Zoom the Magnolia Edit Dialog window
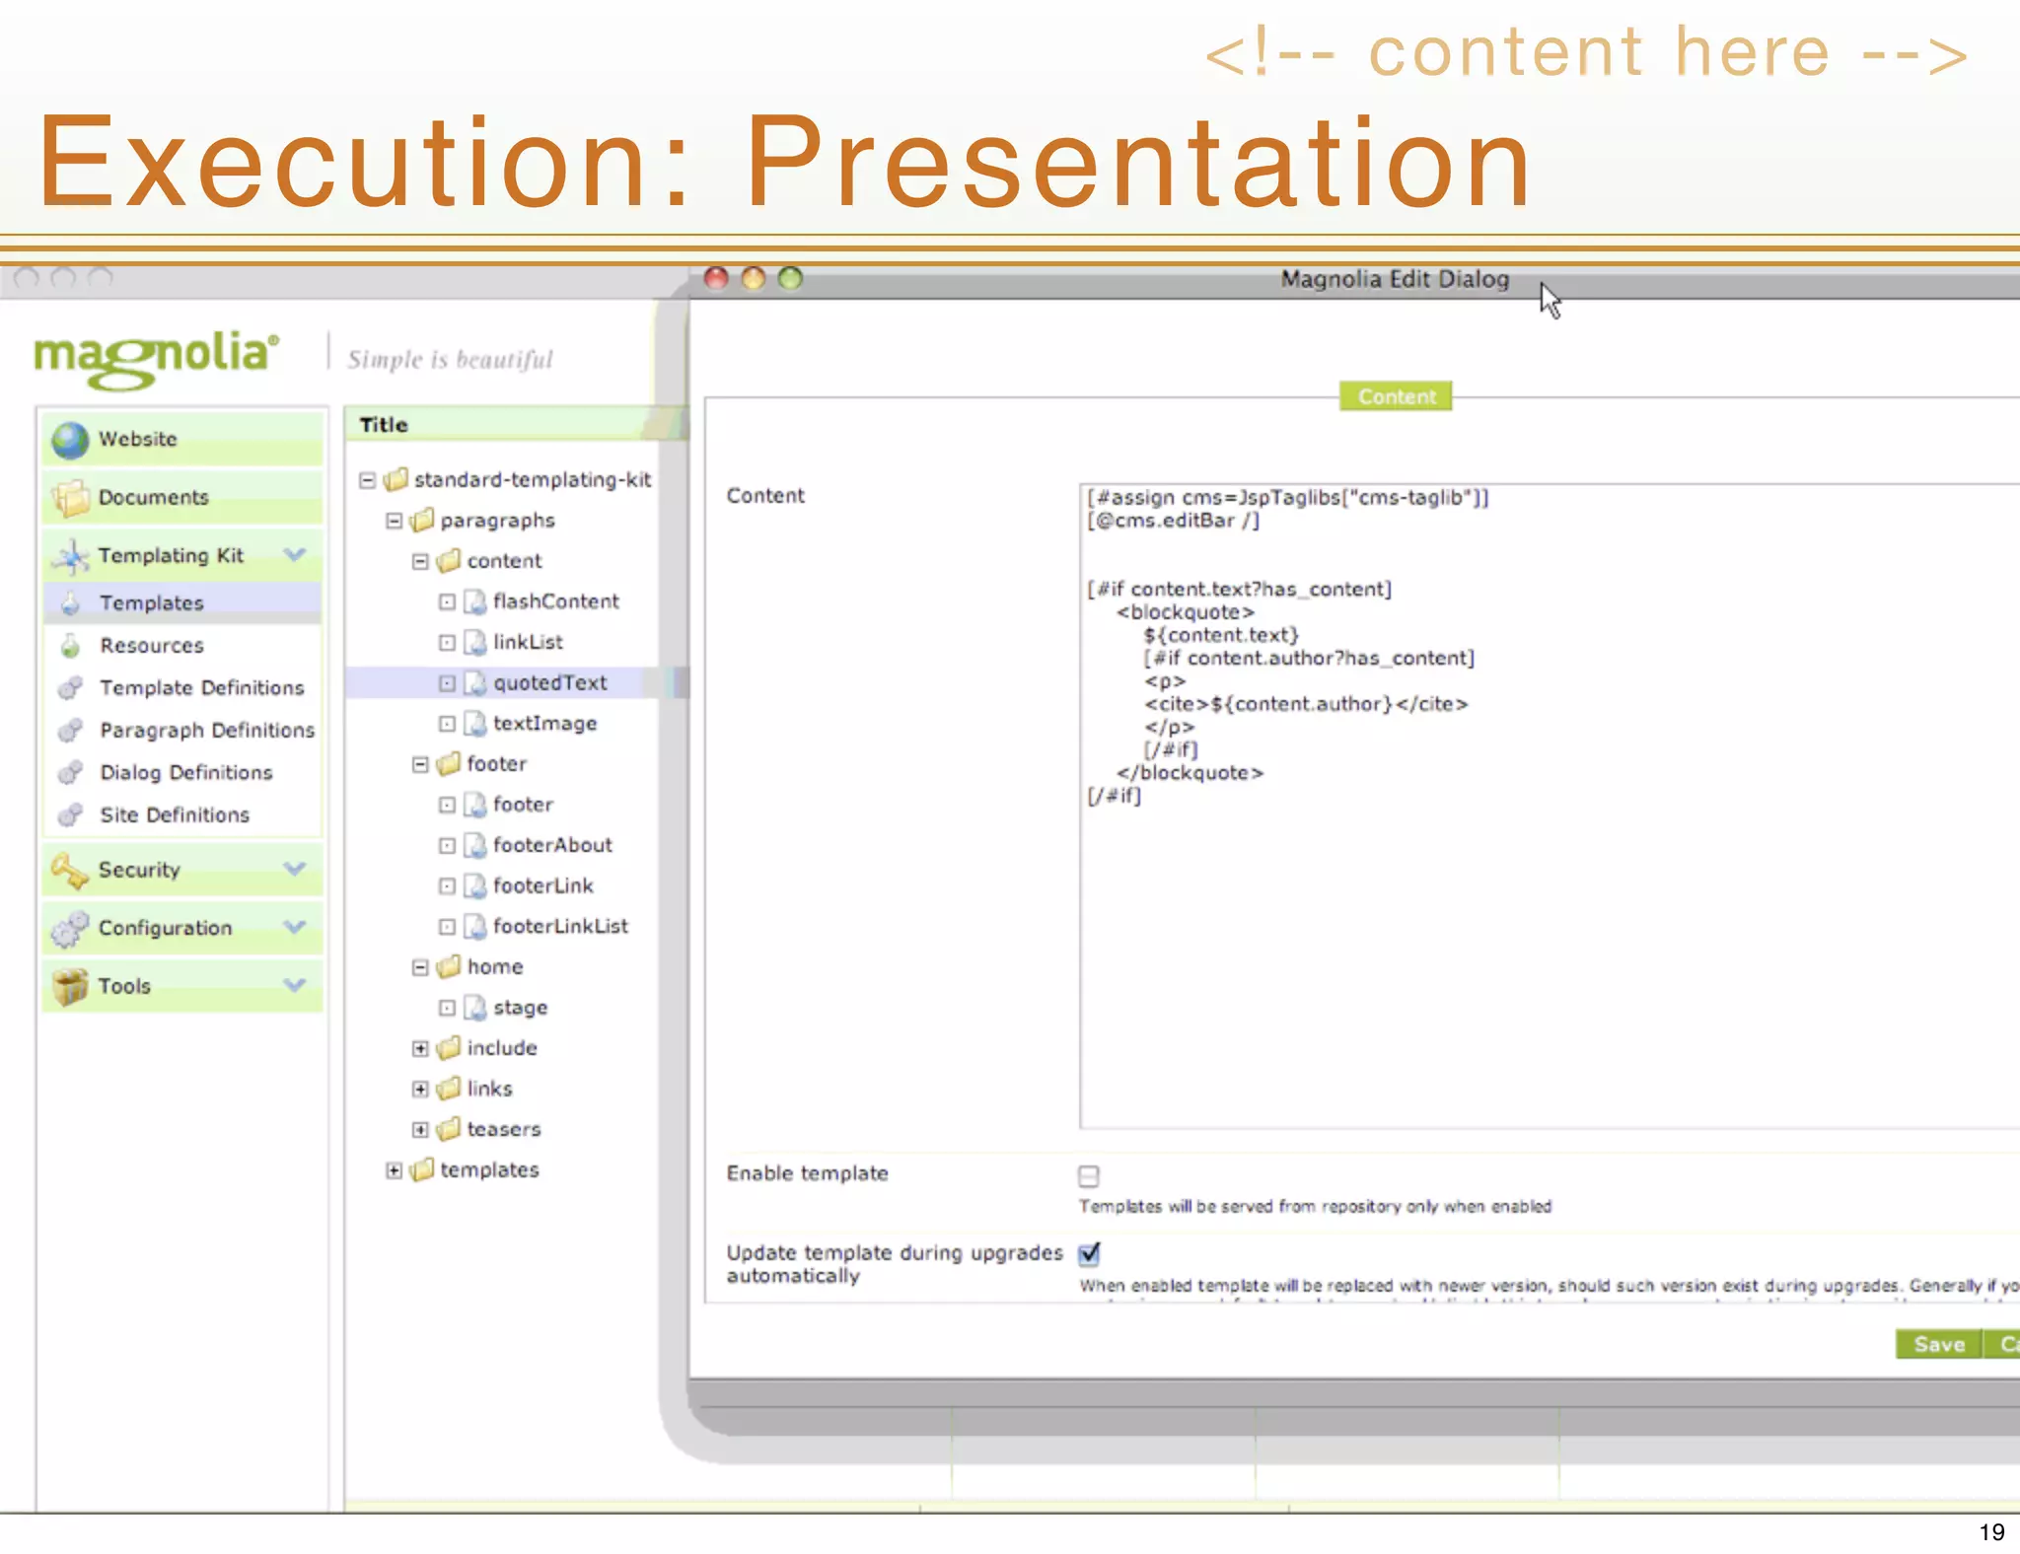This screenshot has height=1554, width=2020. click(791, 279)
